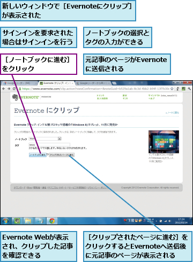Open the Windows Start menu
Viewport: 193px width, 262px height.
coord(5,221)
